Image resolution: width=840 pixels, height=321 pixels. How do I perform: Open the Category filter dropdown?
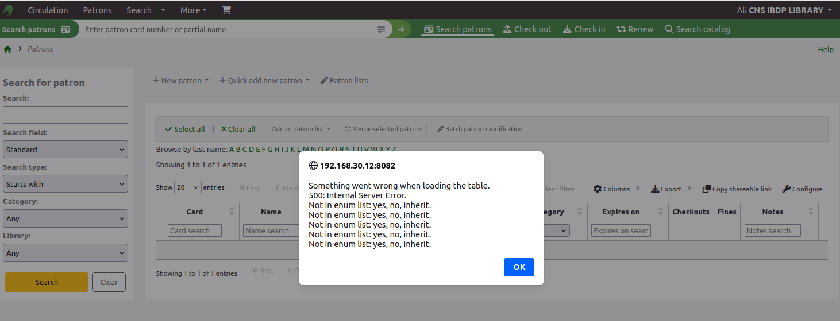click(x=65, y=218)
